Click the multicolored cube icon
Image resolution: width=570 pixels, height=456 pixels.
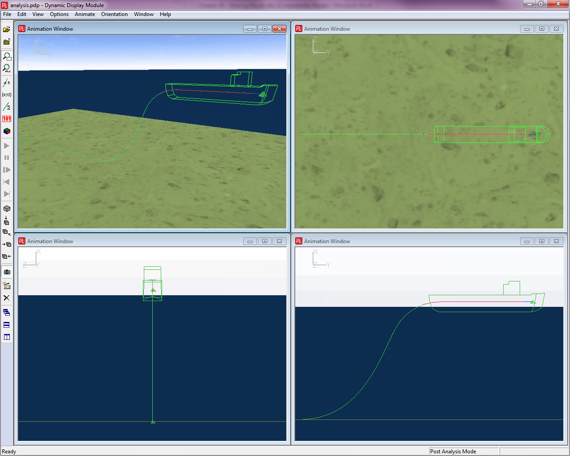point(7,131)
